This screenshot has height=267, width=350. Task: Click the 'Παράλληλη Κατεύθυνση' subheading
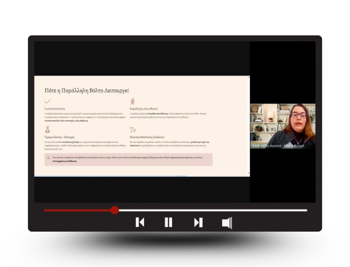click(144, 109)
